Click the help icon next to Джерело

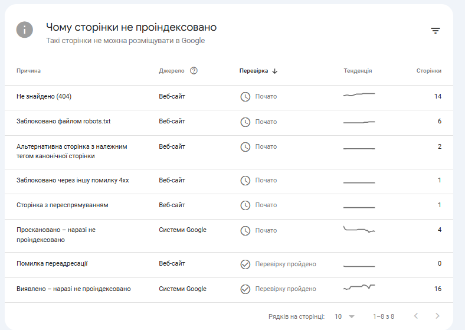194,71
